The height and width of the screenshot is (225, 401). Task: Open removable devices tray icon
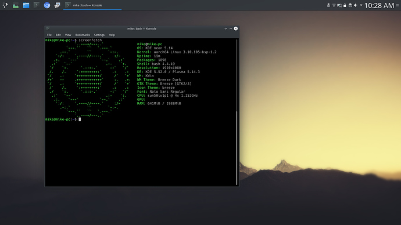[328, 5]
